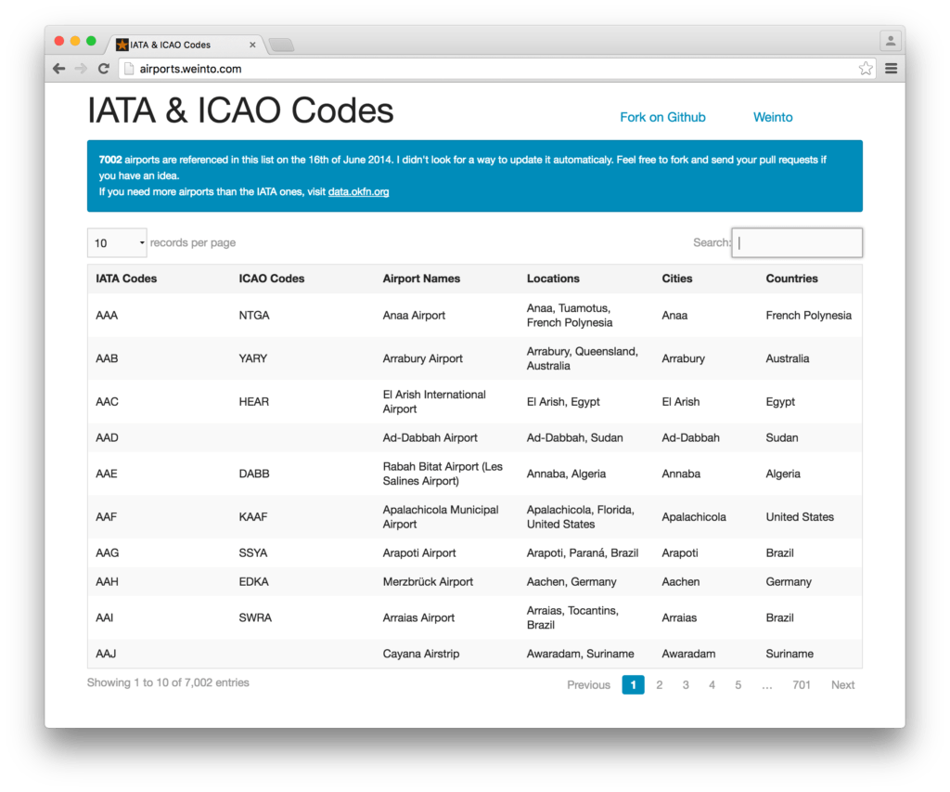Click ICAO code HEAR cell
This screenshot has width=950, height=792.
[254, 401]
